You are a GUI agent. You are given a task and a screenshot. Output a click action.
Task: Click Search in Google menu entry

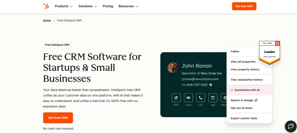click(244, 100)
